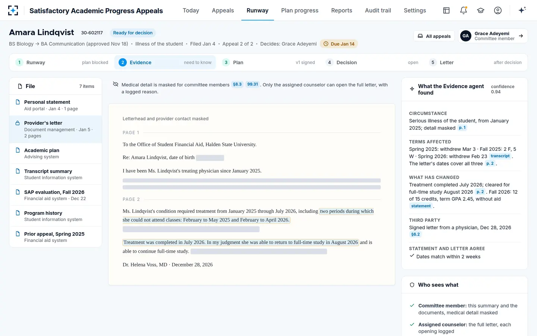Image resolution: width=537 pixels, height=336 pixels.
Task: Click the lock icon on Provider's letter
Action: click(x=18, y=123)
